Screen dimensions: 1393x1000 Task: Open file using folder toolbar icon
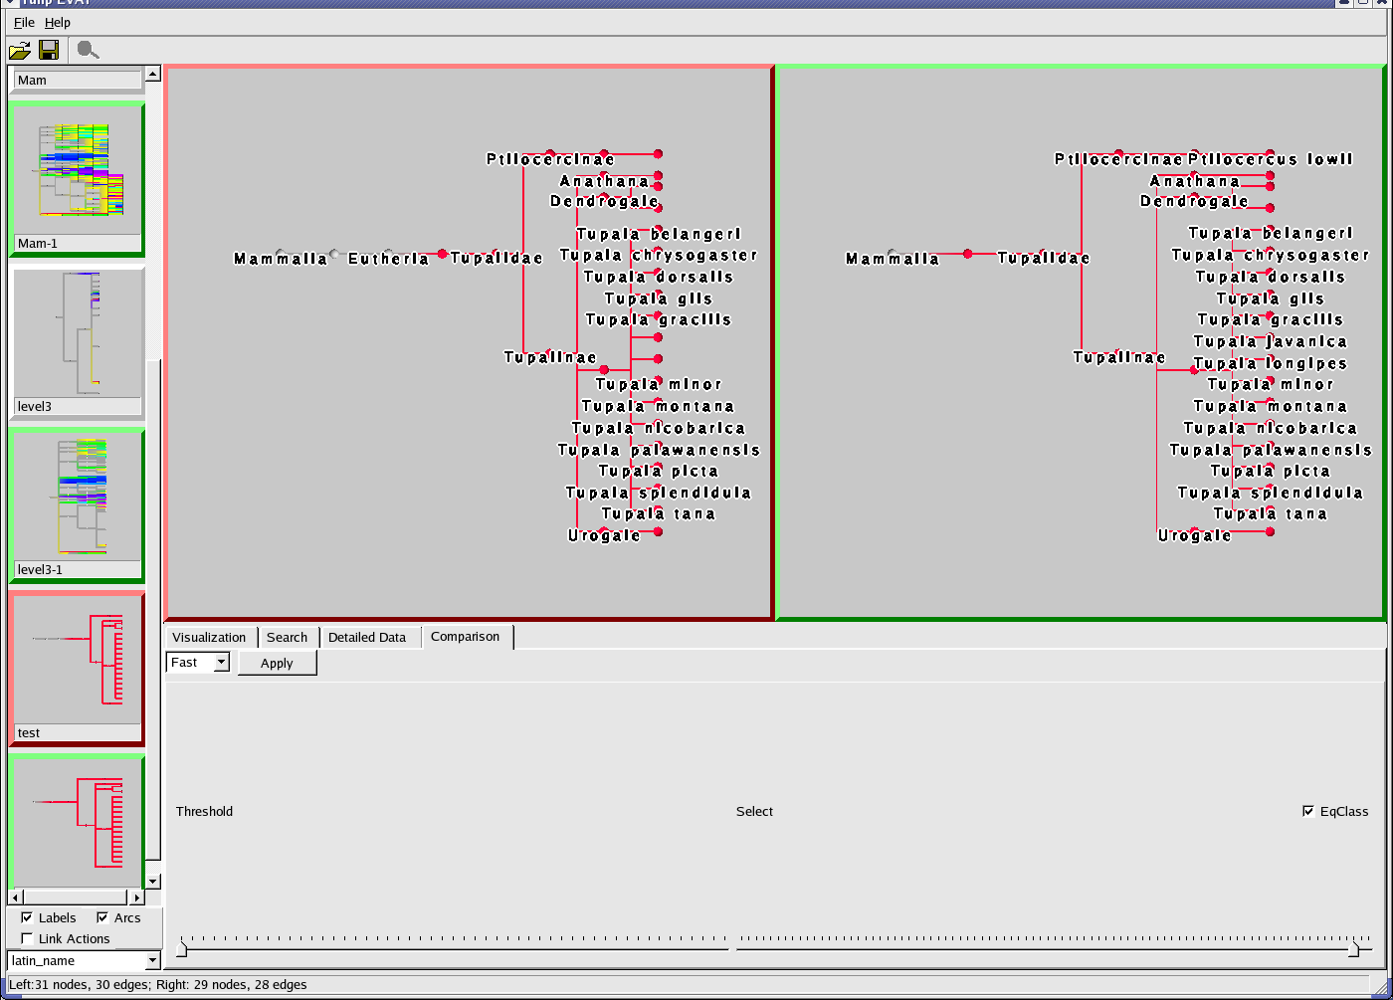[x=20, y=50]
